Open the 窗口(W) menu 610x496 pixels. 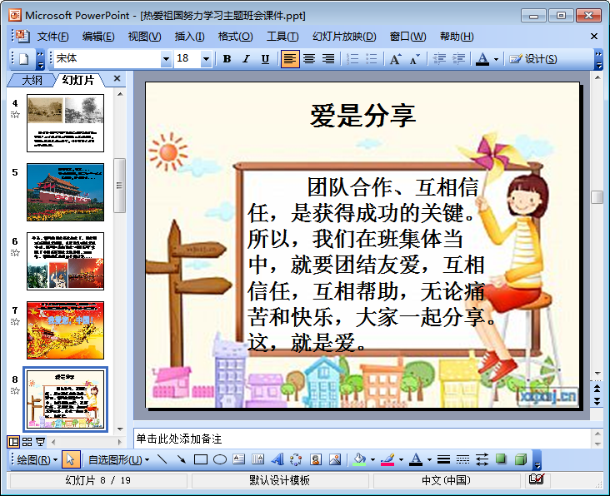(407, 37)
